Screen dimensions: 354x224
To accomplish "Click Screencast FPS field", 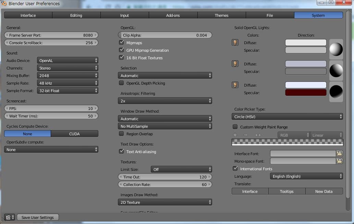I will coord(51,109).
